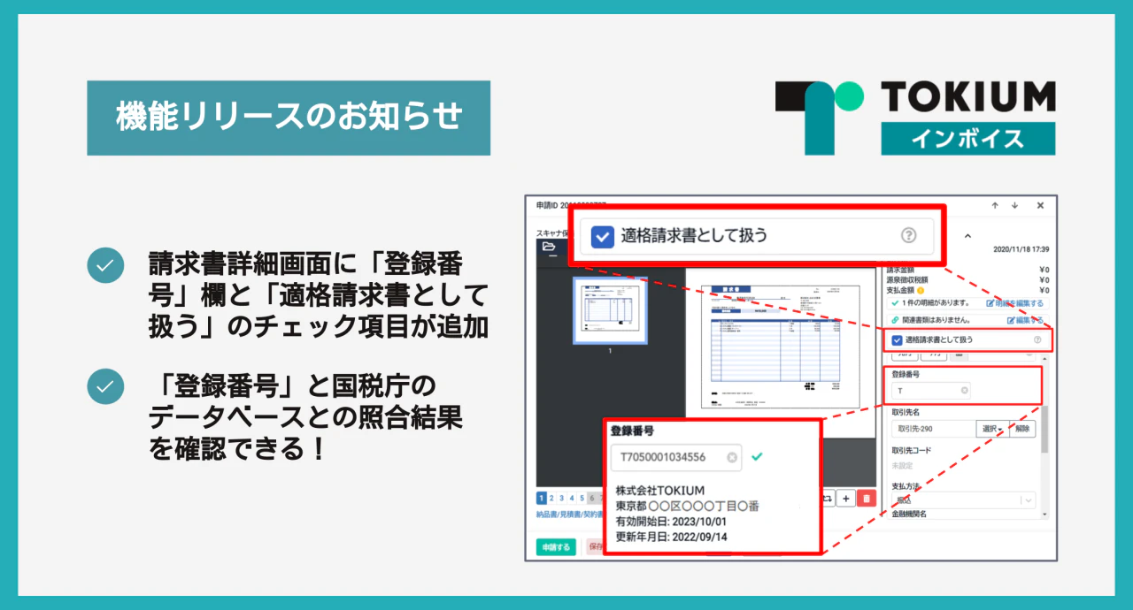Collapse the panel using the chevron-up arrow
The width and height of the screenshot is (1133, 610).
tap(967, 236)
